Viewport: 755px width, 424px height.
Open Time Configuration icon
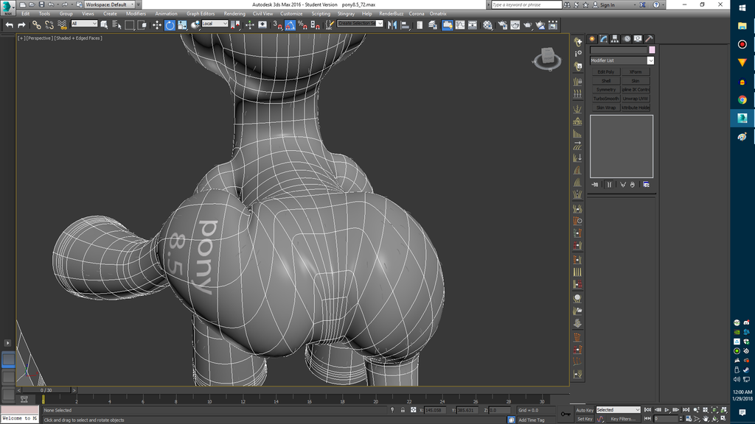(x=689, y=418)
